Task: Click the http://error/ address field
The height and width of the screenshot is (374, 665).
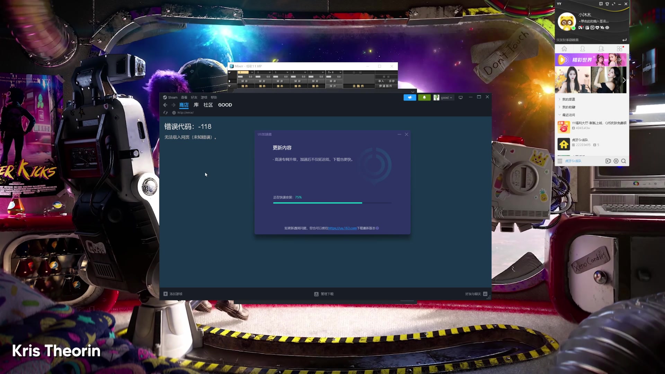Action: pyautogui.click(x=186, y=113)
